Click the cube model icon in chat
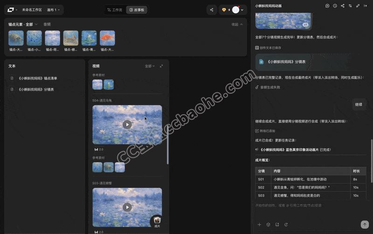This screenshot has height=234, width=373. [x=268, y=225]
